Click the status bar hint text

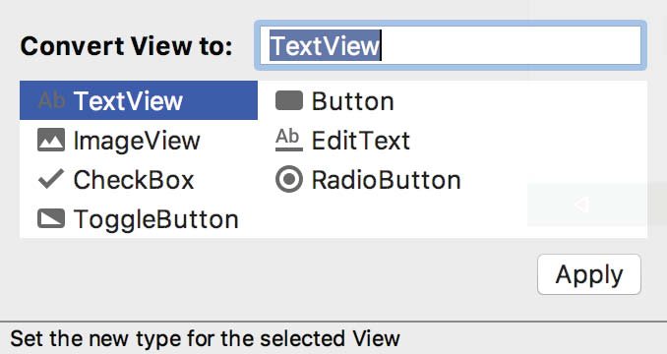tap(205, 338)
